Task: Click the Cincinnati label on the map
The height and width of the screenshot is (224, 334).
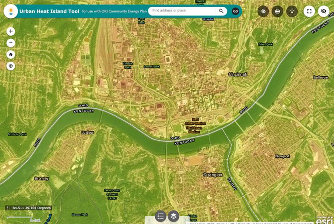Action: click(x=238, y=75)
